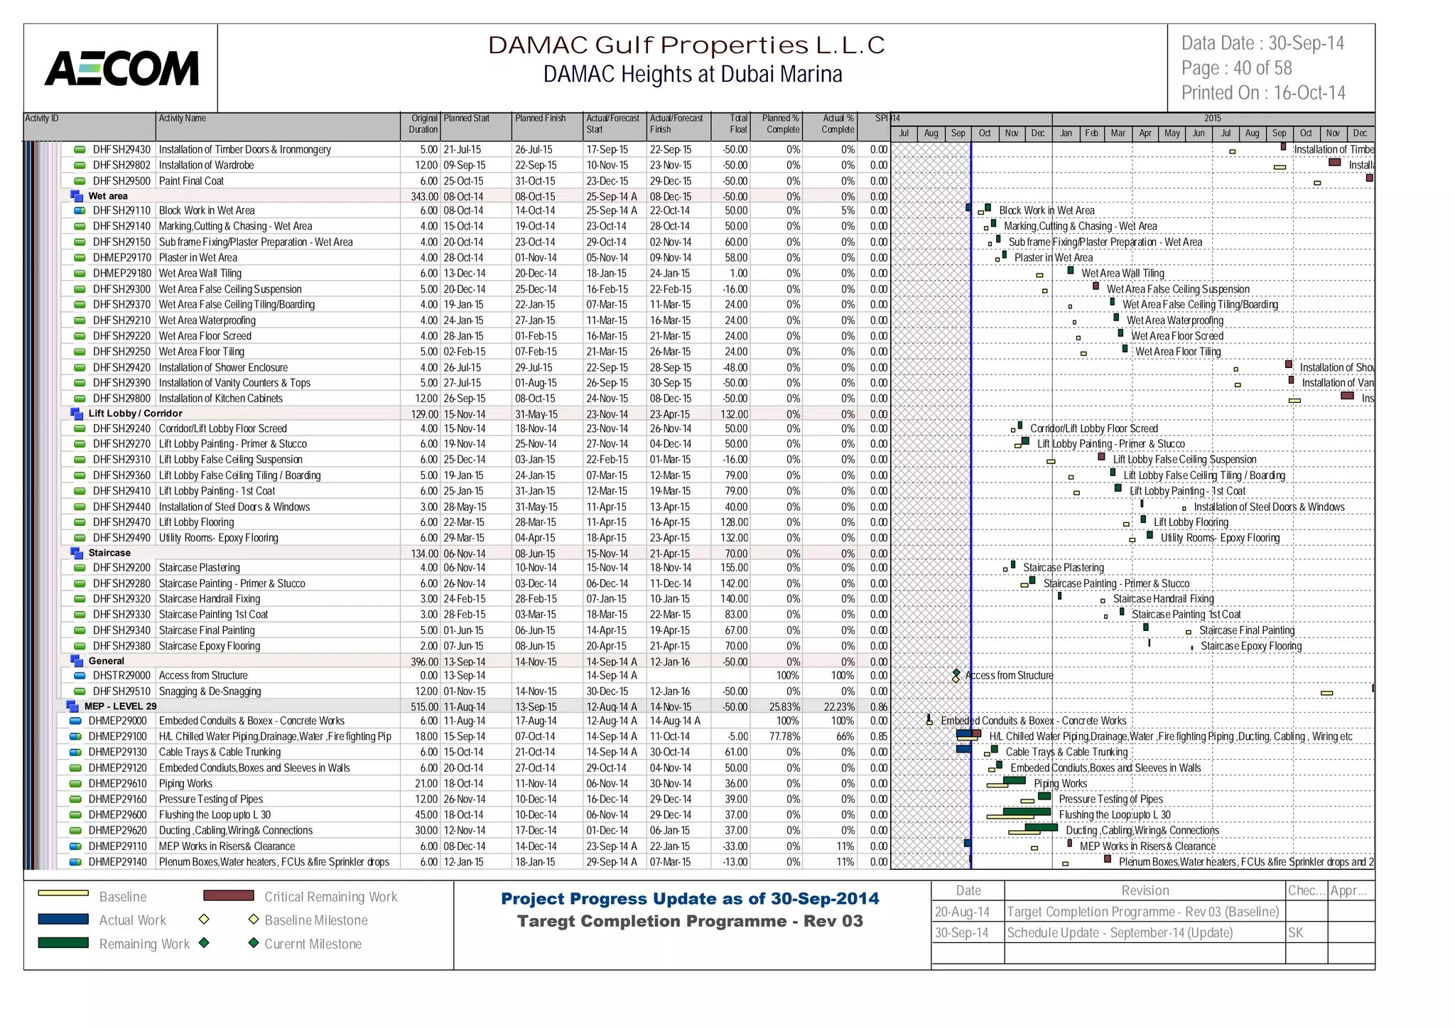Click the Target Completion Programme Rev 03 entry

(1142, 912)
